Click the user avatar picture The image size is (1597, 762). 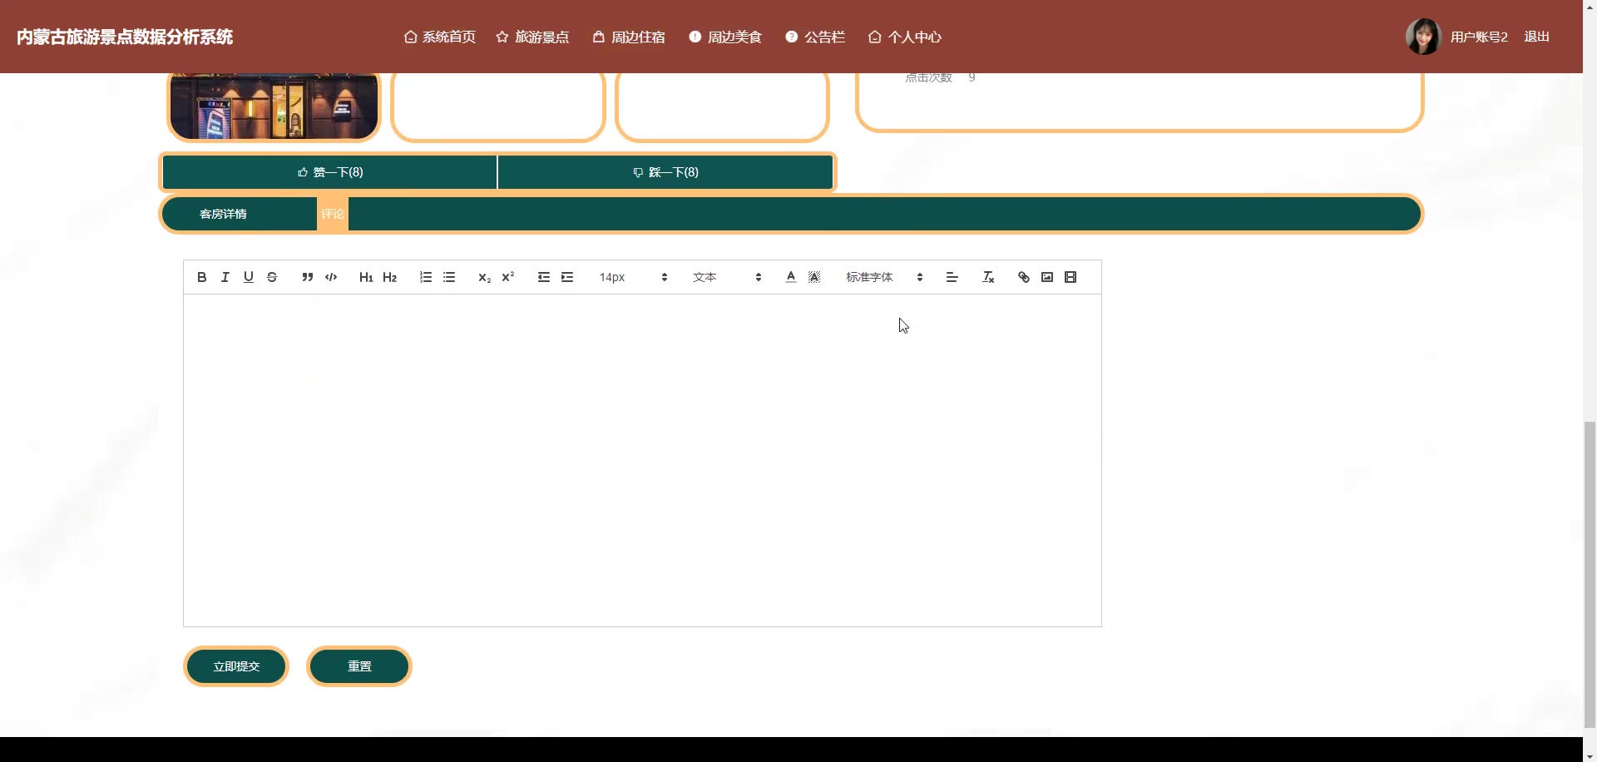pyautogui.click(x=1423, y=37)
